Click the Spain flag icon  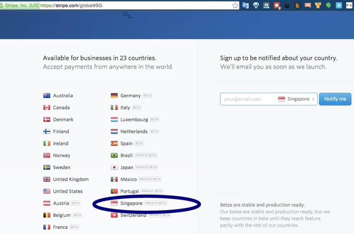pyautogui.click(x=114, y=143)
